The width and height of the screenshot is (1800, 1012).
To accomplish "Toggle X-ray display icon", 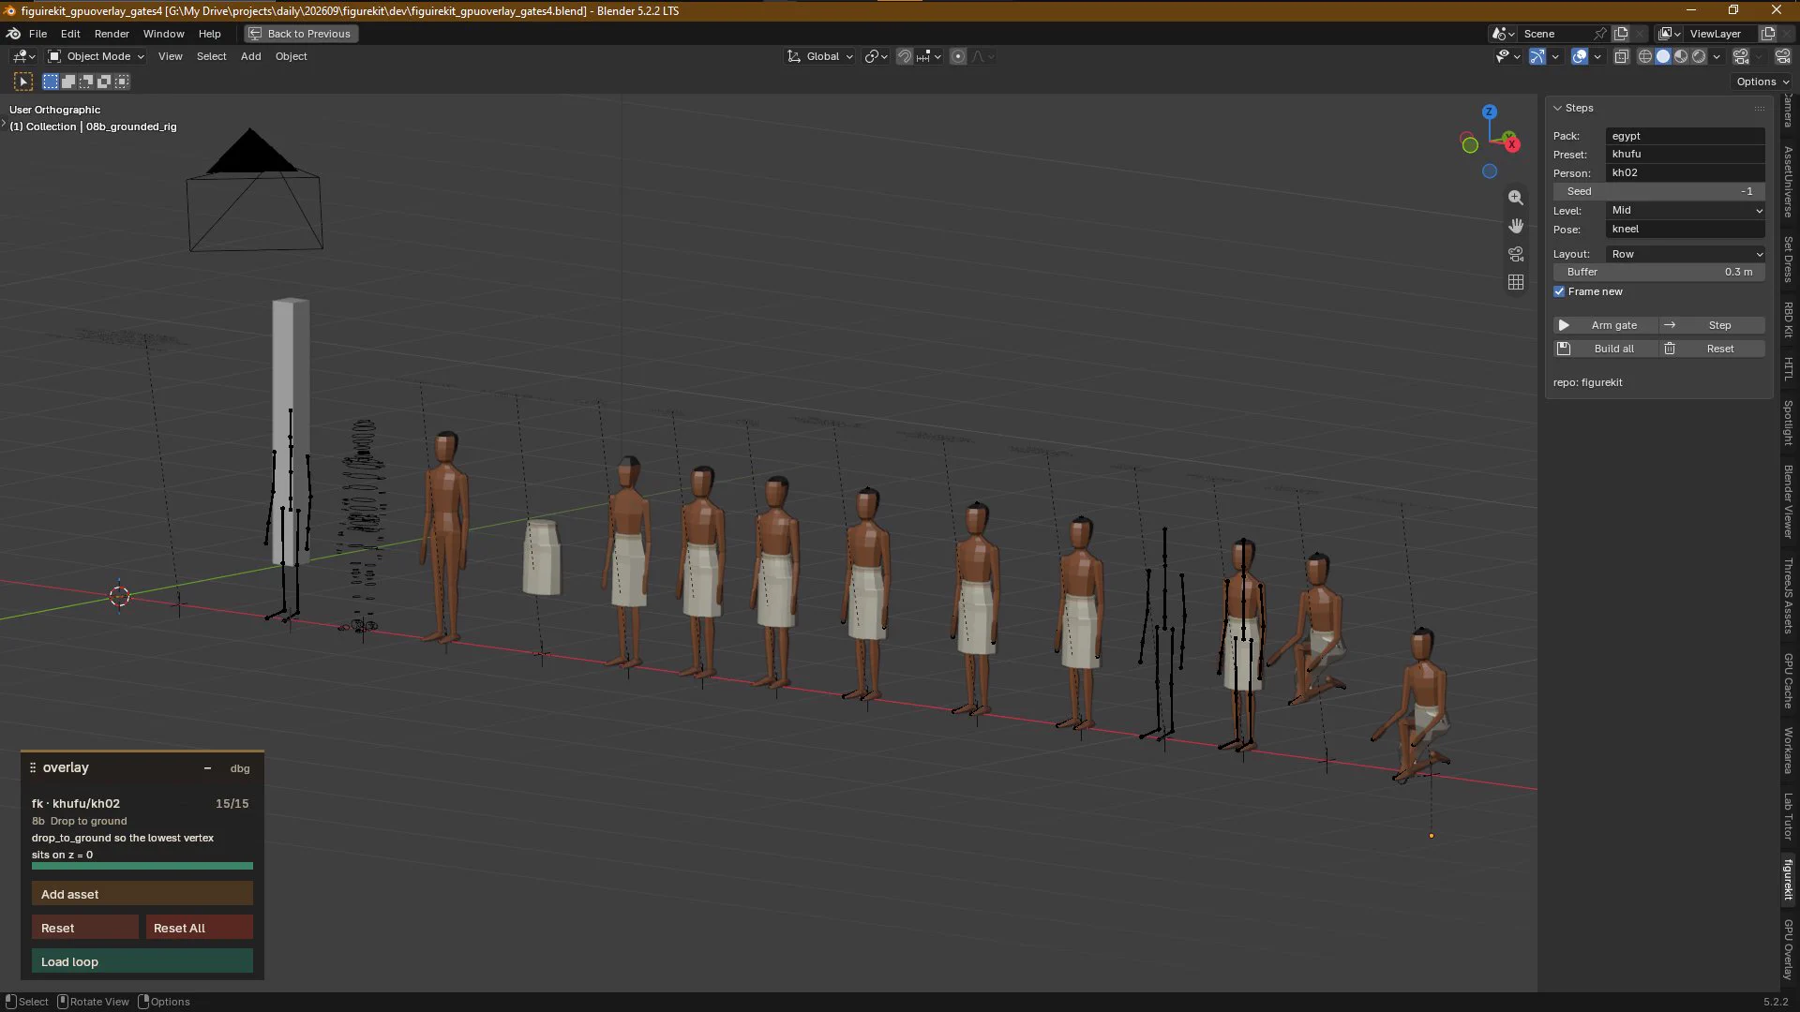I will point(1621,56).
